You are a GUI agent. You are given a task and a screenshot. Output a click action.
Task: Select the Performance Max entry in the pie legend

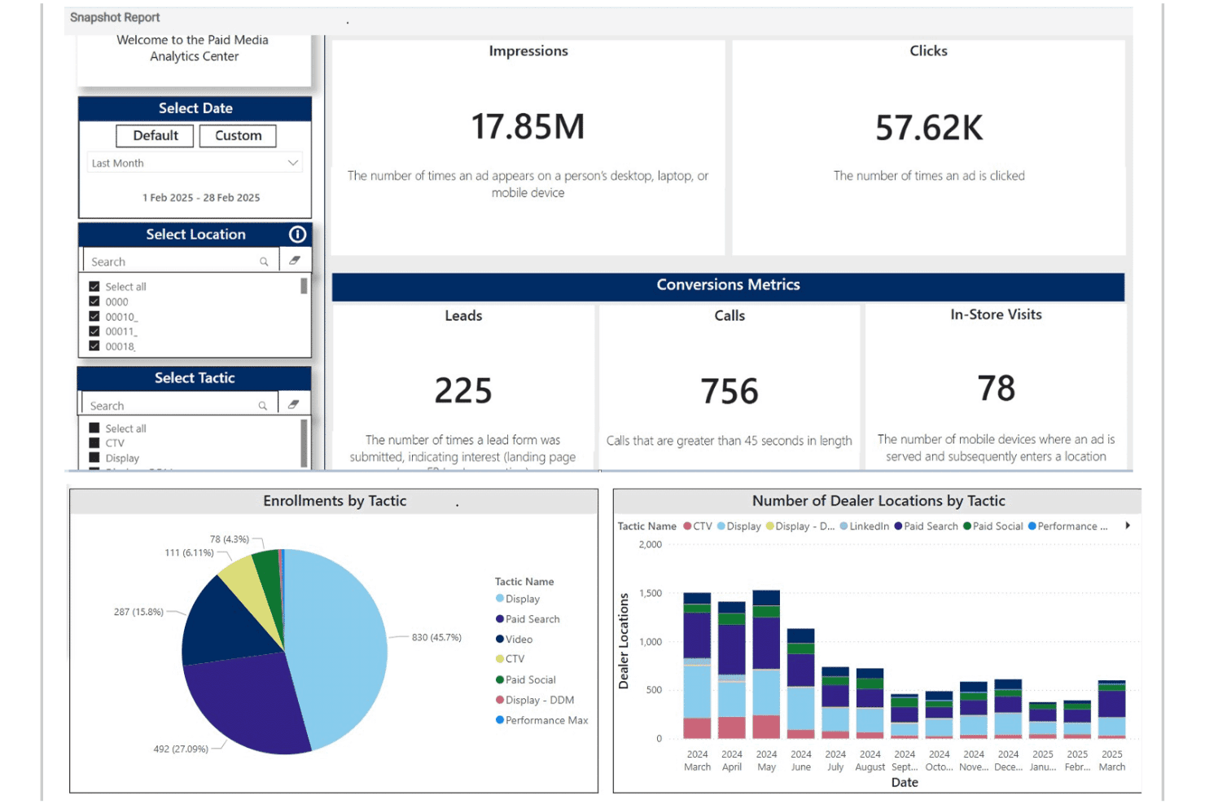point(541,720)
